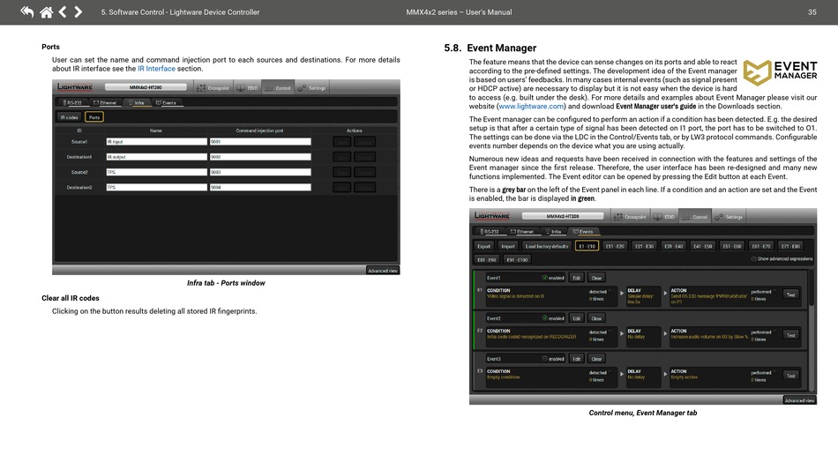838x470 pixels.
Task: Click Edit button for Event1
Action: [x=577, y=278]
